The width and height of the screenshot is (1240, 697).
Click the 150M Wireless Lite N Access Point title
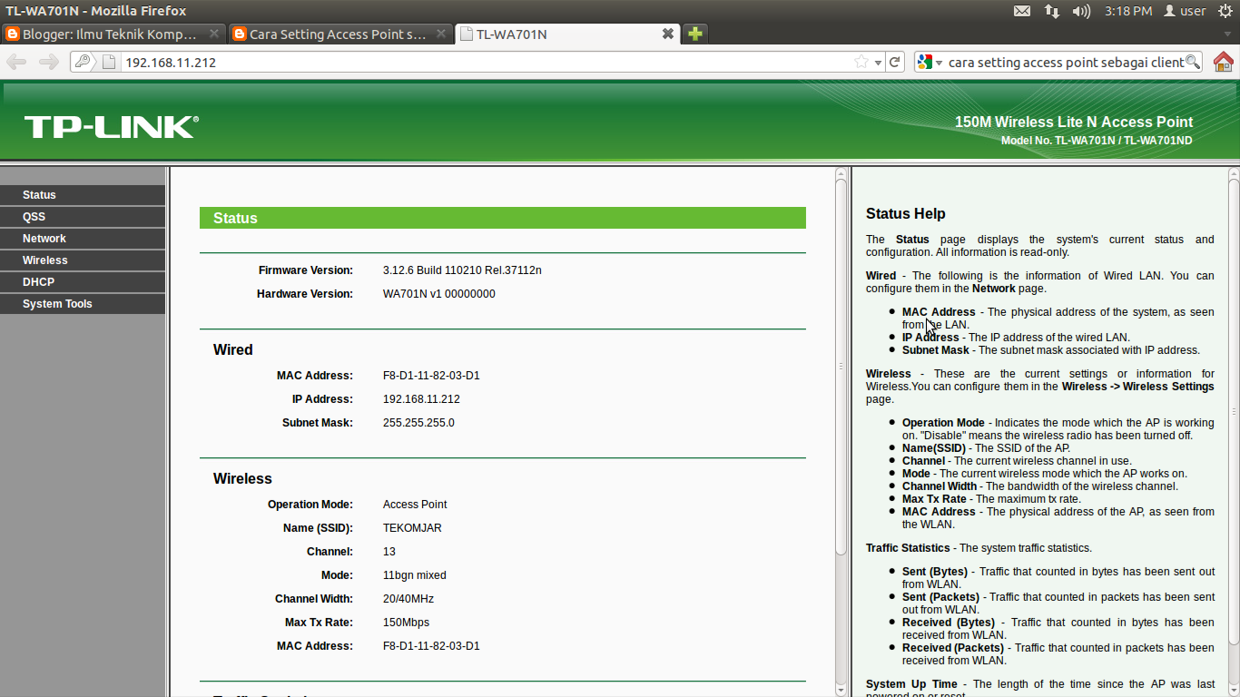pos(1074,123)
